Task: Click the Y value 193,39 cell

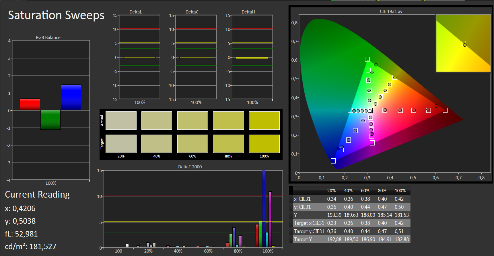Action: pyautogui.click(x=334, y=215)
